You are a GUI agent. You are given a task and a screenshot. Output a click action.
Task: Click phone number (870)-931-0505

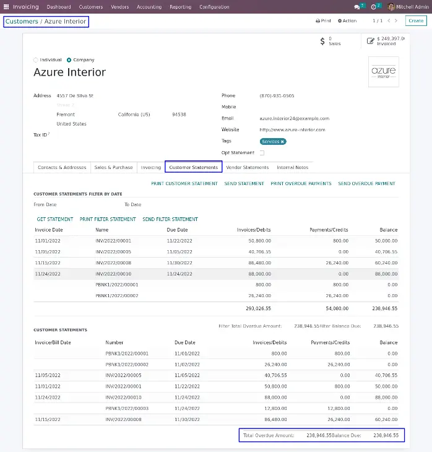[277, 96]
